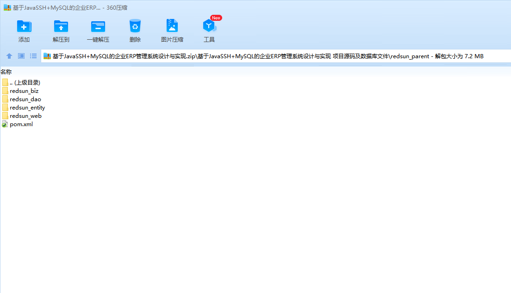The width and height of the screenshot is (511, 293).
Task: Select the 'pom.xml' file name
Action: [21, 124]
